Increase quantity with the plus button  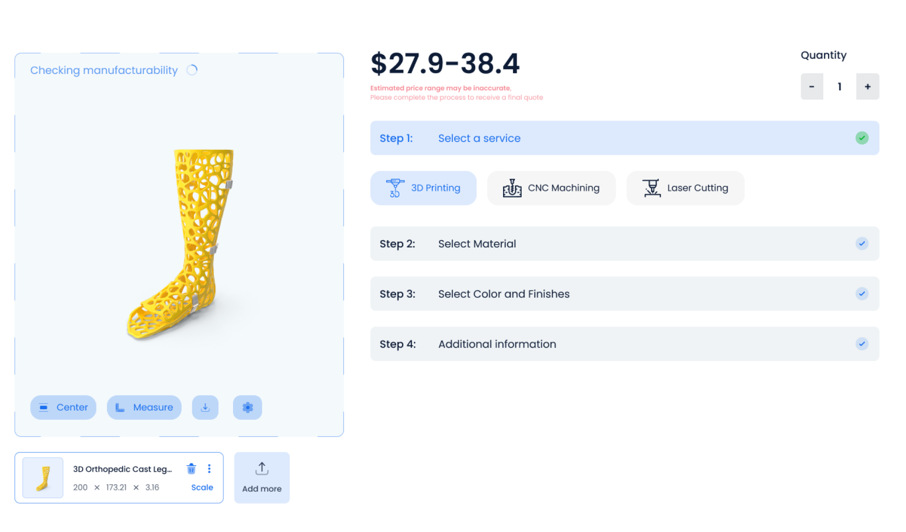click(867, 86)
